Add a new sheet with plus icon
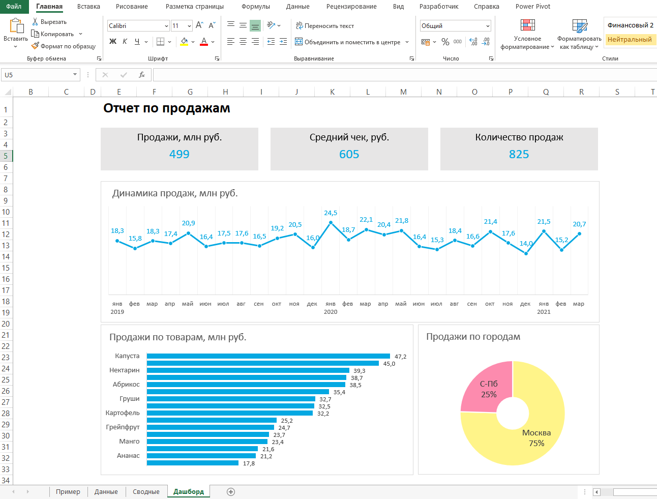The width and height of the screenshot is (657, 499). tap(231, 491)
